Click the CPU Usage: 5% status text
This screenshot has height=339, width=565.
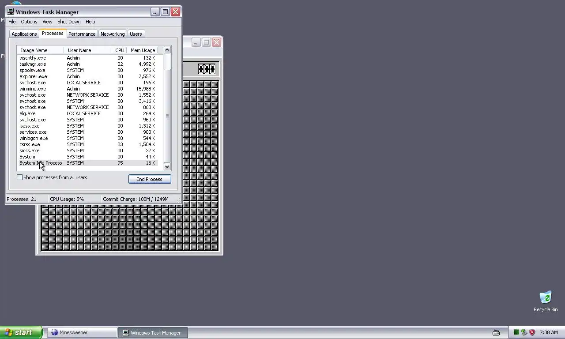[x=67, y=199]
